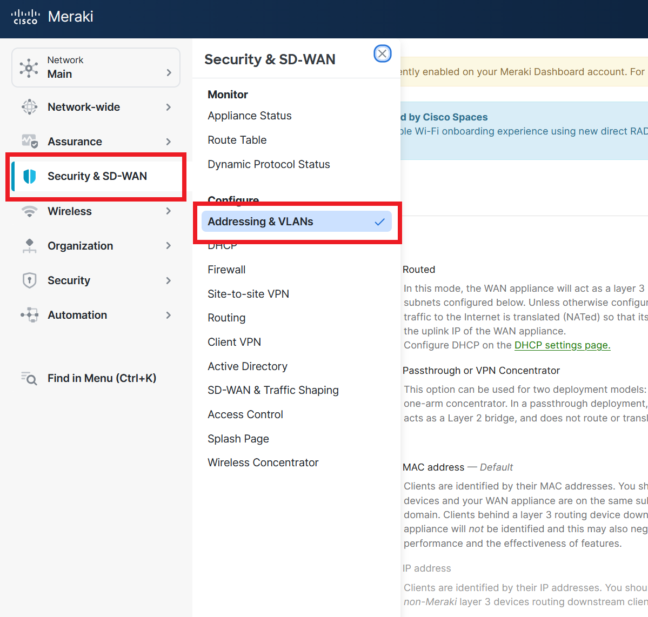Expand the Network Main selector chevron
Image resolution: width=648 pixels, height=617 pixels.
pos(169,73)
